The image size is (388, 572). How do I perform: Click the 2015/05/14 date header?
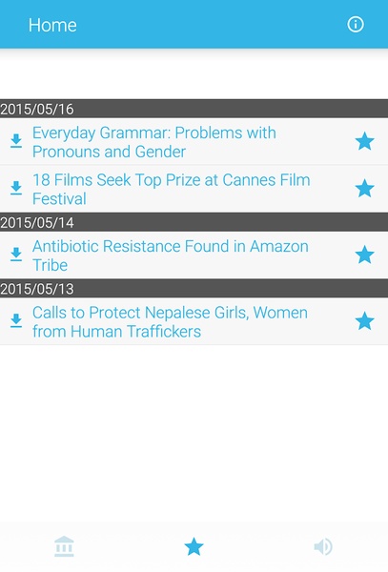point(194,222)
